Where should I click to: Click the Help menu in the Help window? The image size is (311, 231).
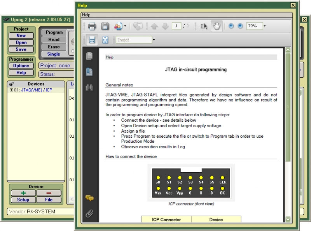coord(86,15)
